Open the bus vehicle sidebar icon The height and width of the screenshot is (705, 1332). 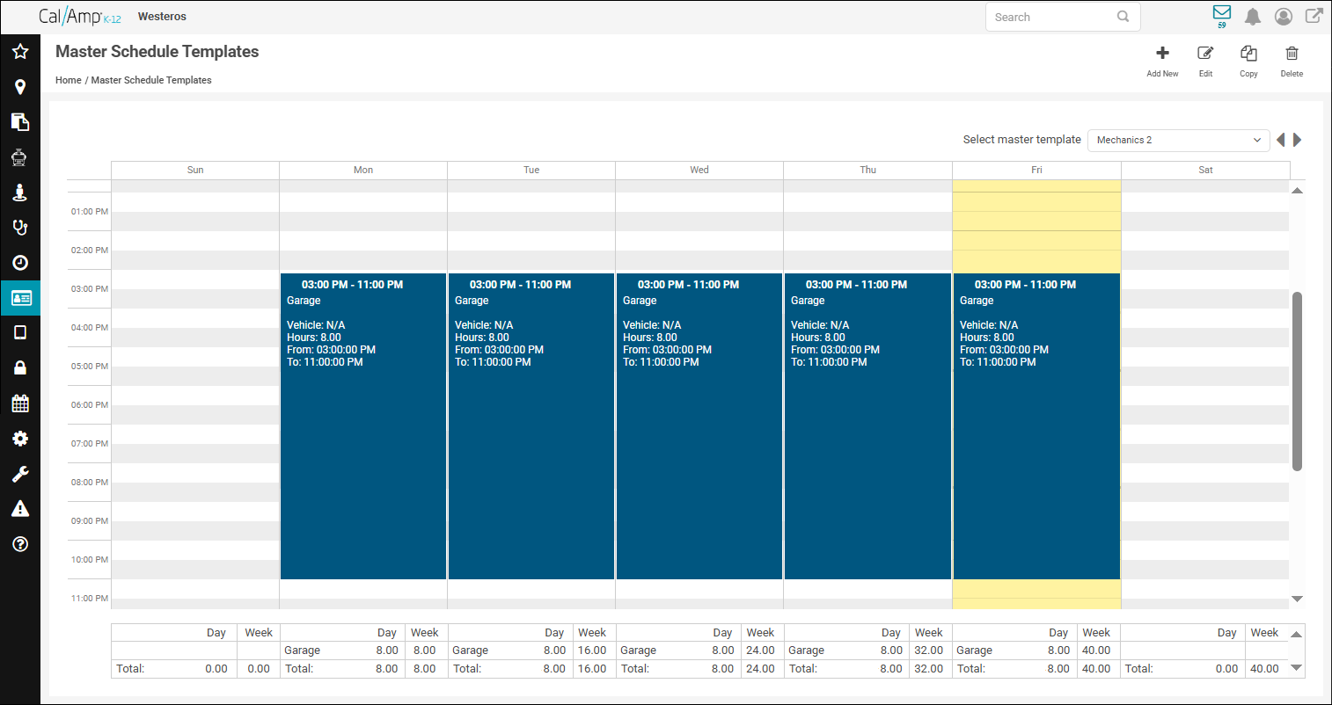pos(20,157)
